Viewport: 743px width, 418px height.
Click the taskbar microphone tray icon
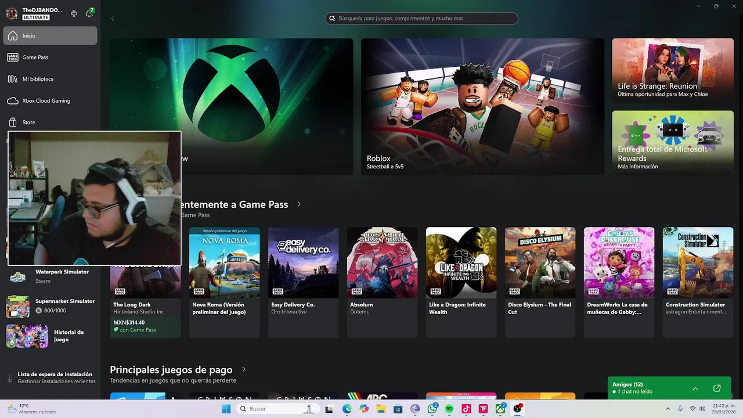pos(680,409)
